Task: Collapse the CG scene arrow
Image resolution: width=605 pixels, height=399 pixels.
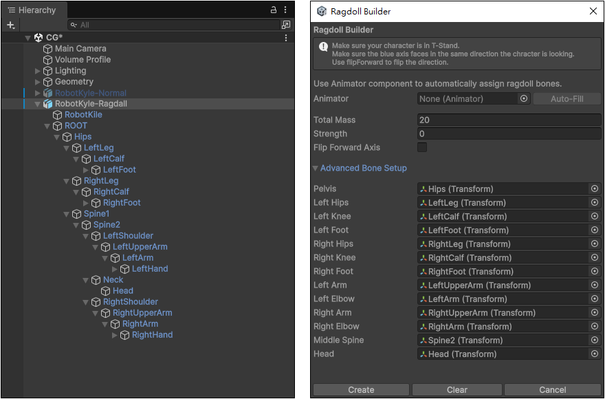Action: click(27, 38)
